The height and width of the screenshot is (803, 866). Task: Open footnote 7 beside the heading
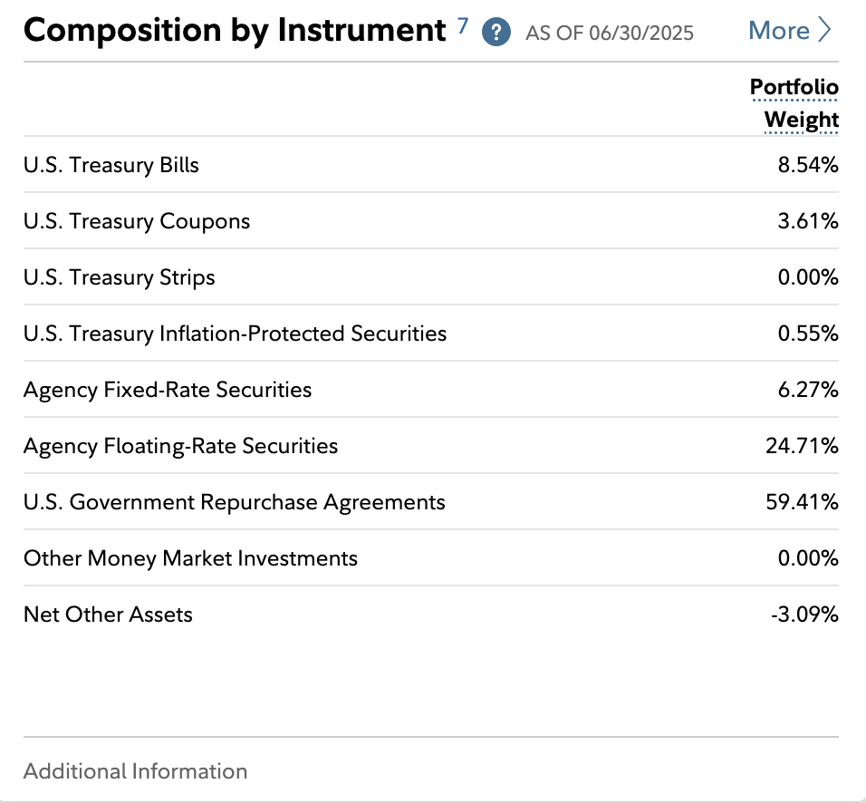pos(462,25)
